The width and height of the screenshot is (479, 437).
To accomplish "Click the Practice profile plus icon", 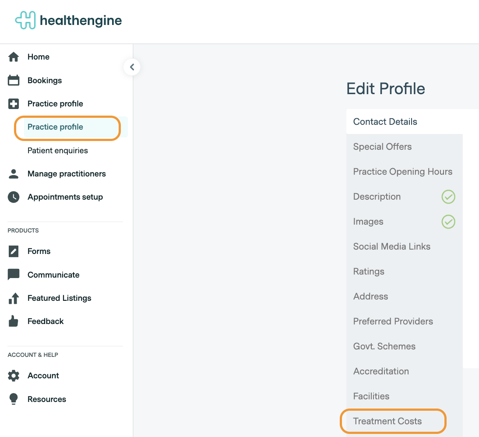I will tap(14, 104).
